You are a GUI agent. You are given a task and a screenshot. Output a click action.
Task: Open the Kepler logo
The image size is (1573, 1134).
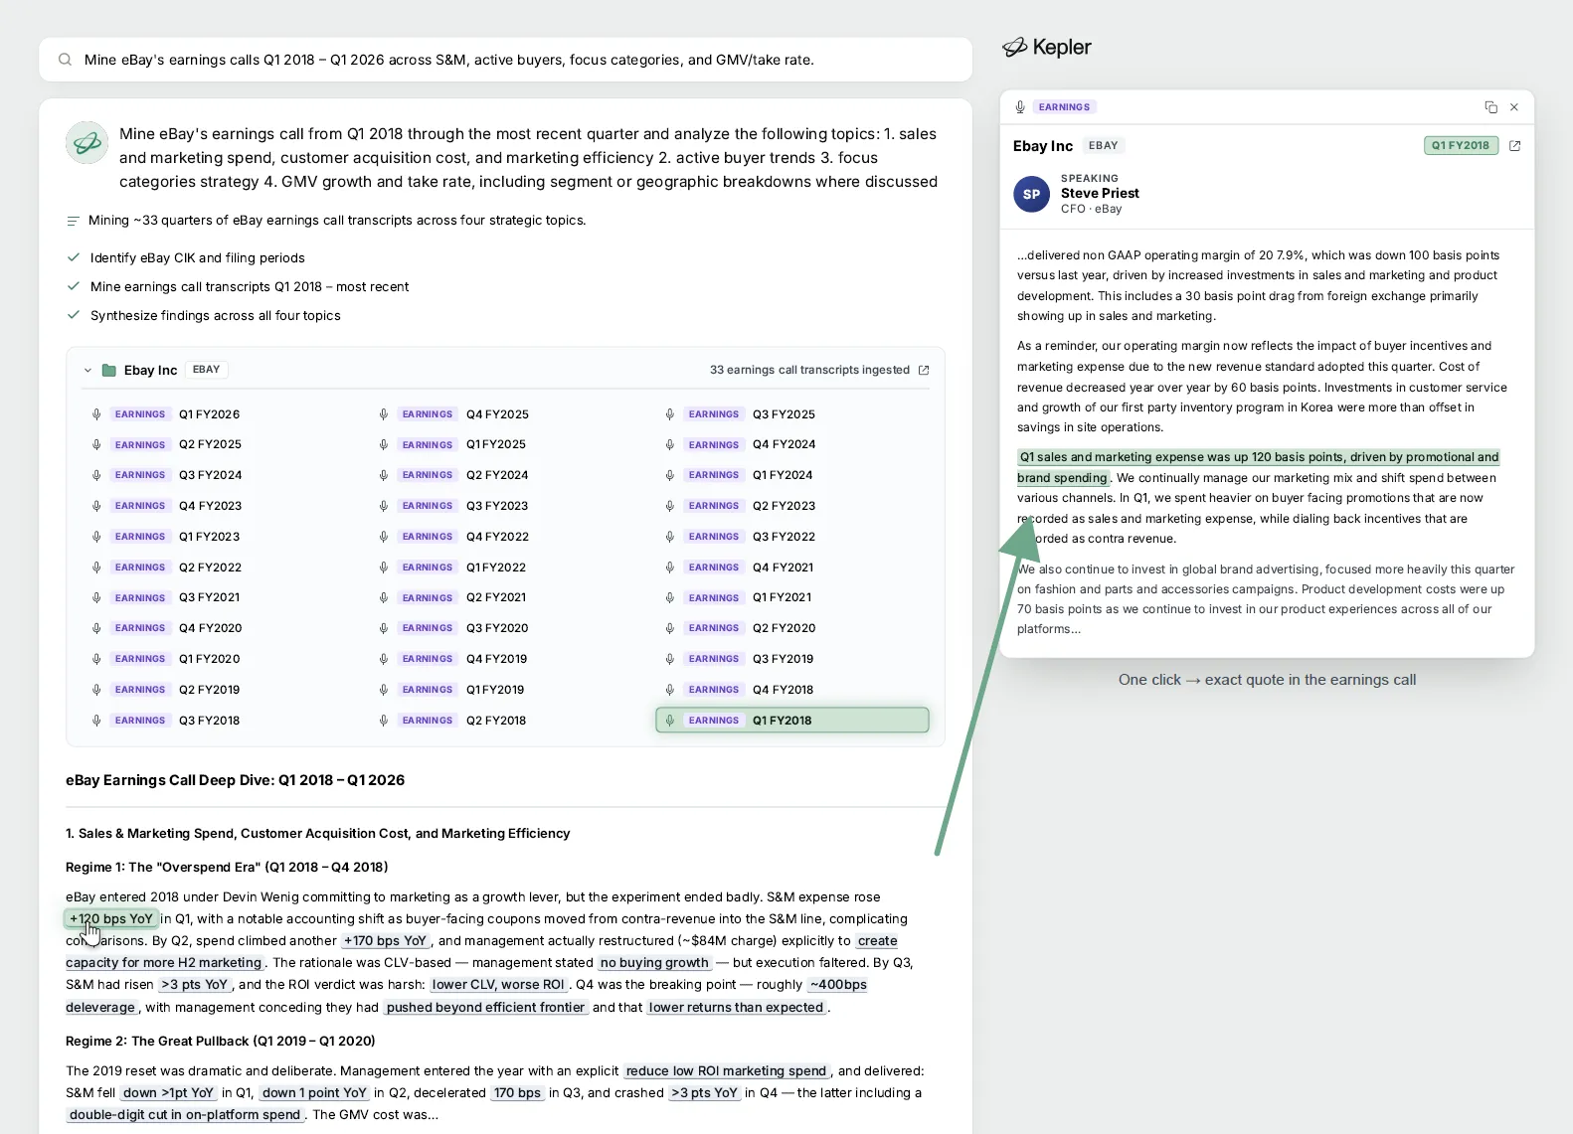pyautogui.click(x=1046, y=47)
